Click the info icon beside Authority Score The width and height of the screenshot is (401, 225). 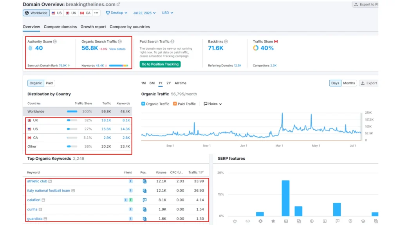pos(55,41)
